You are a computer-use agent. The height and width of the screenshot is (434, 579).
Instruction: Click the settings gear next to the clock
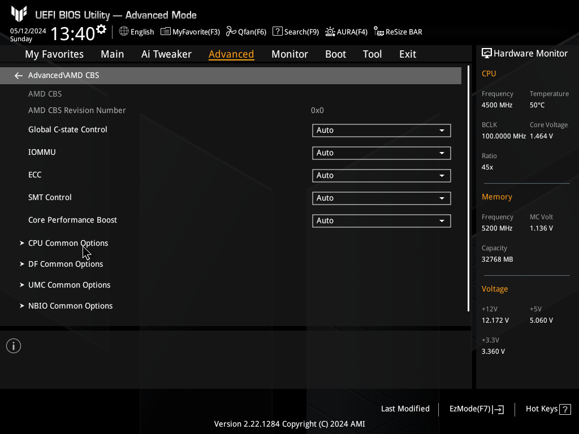(x=101, y=29)
